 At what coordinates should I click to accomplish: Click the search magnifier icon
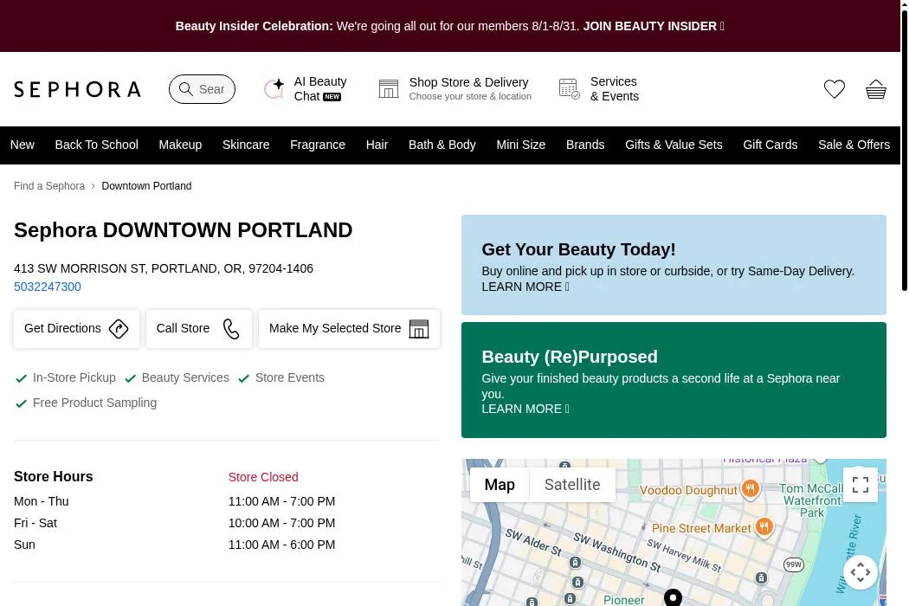click(185, 88)
